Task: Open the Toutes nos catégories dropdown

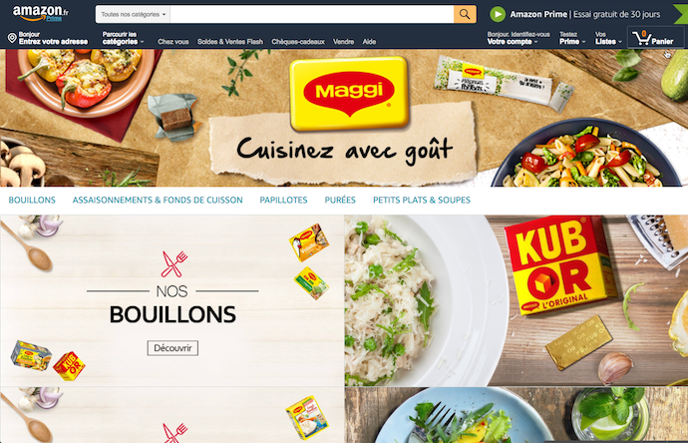Action: click(133, 15)
